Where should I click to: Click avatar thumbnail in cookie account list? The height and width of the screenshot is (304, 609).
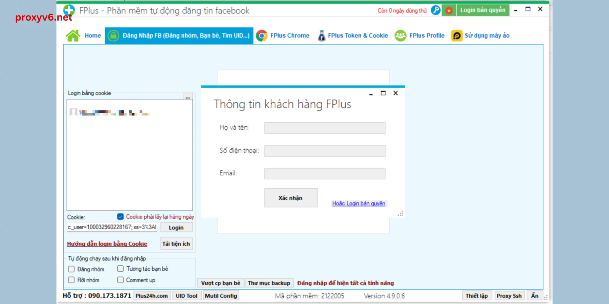[x=73, y=112]
